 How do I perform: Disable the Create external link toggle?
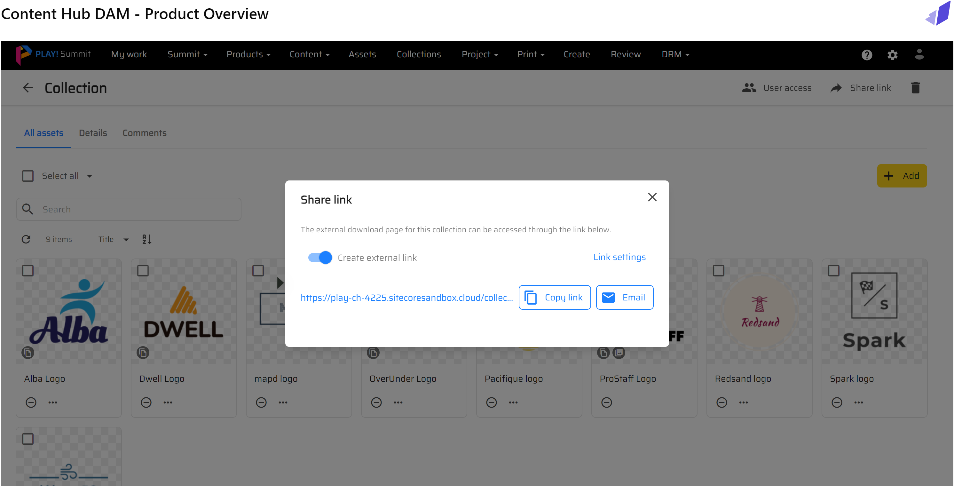[320, 258]
